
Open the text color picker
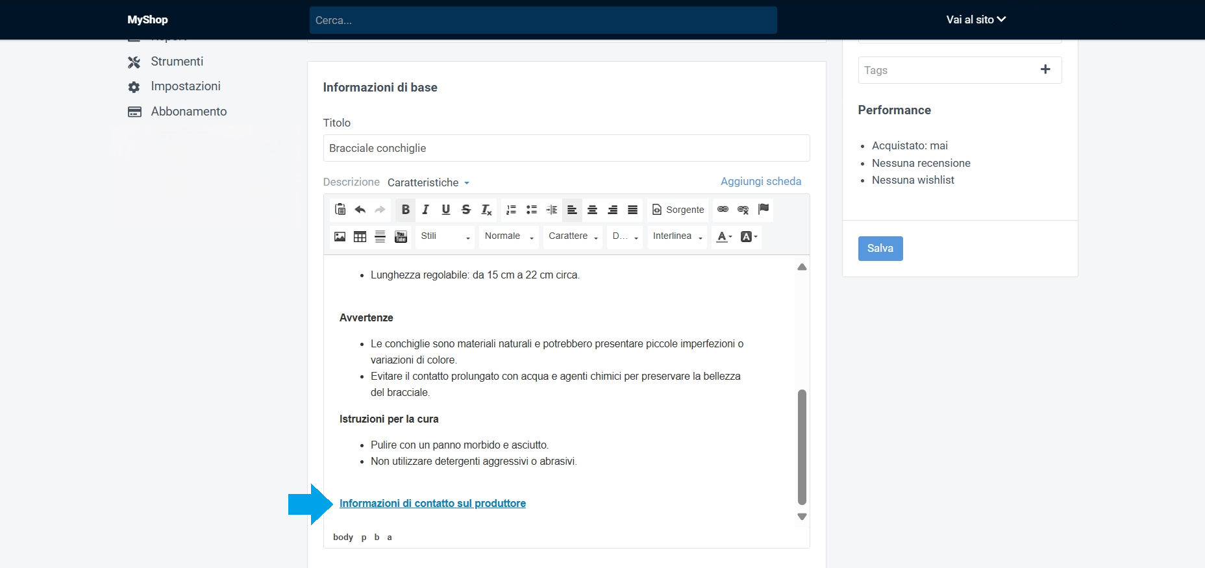coord(723,237)
